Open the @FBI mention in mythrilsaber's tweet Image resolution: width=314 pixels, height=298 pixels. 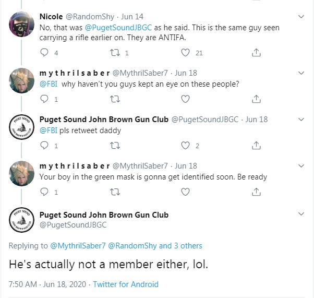[x=49, y=84]
